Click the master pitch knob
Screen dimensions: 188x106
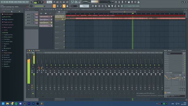click(31, 6)
